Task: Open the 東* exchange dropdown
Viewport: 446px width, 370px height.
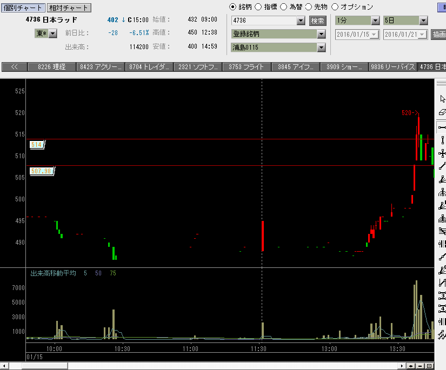Action: pyautogui.click(x=53, y=33)
